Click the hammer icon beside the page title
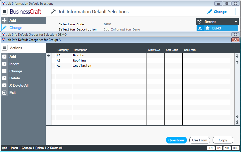The height and width of the screenshot is (152, 241). point(53,12)
